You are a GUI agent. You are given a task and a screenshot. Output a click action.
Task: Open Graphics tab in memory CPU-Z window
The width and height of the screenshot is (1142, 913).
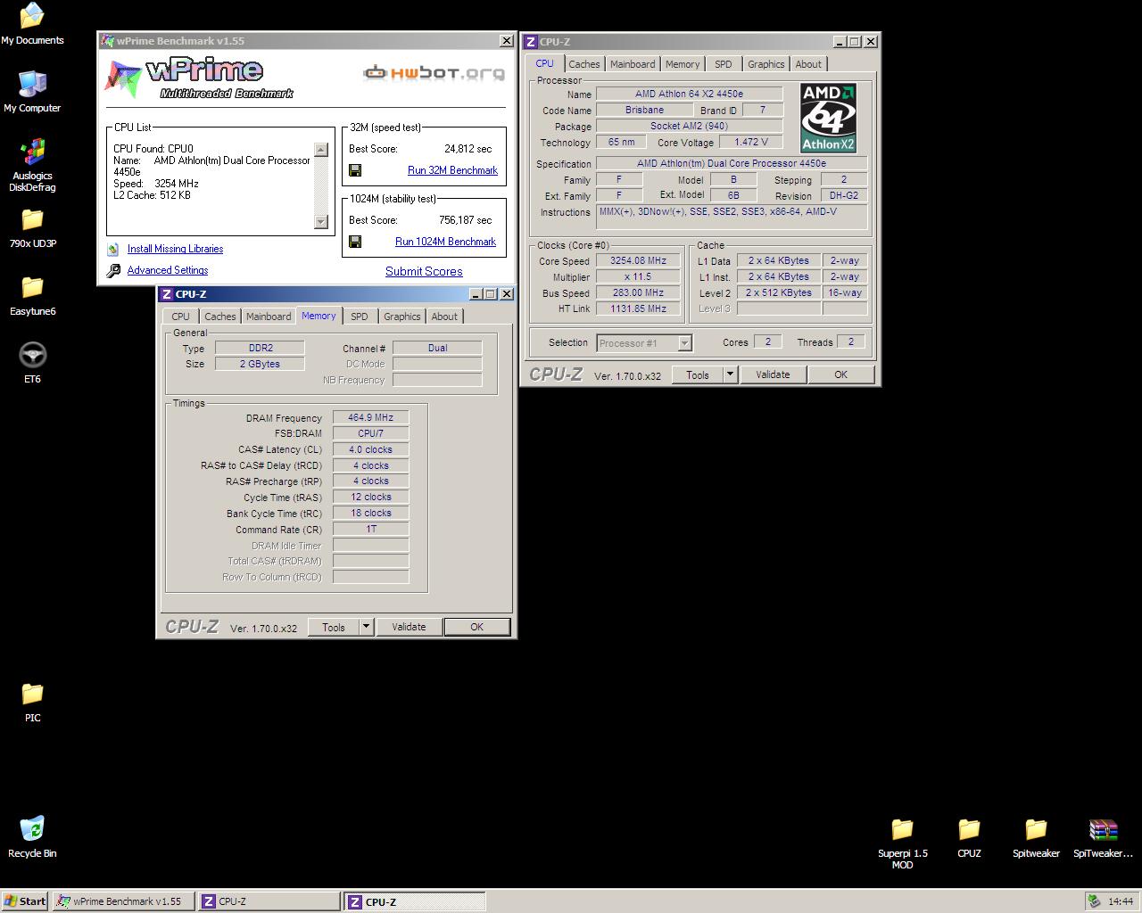(402, 317)
